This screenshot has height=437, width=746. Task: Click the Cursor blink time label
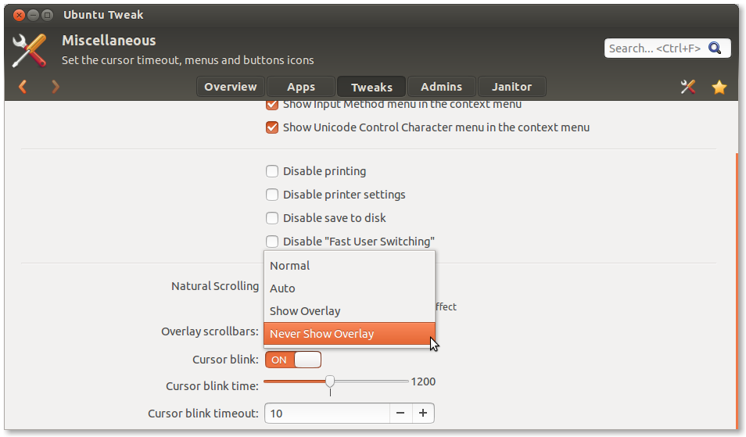pos(212,385)
